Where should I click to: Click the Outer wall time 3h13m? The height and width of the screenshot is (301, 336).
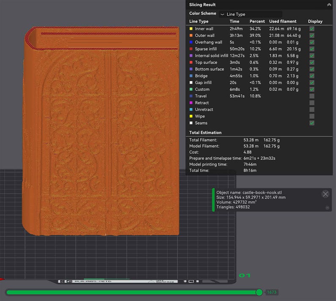coord(236,36)
